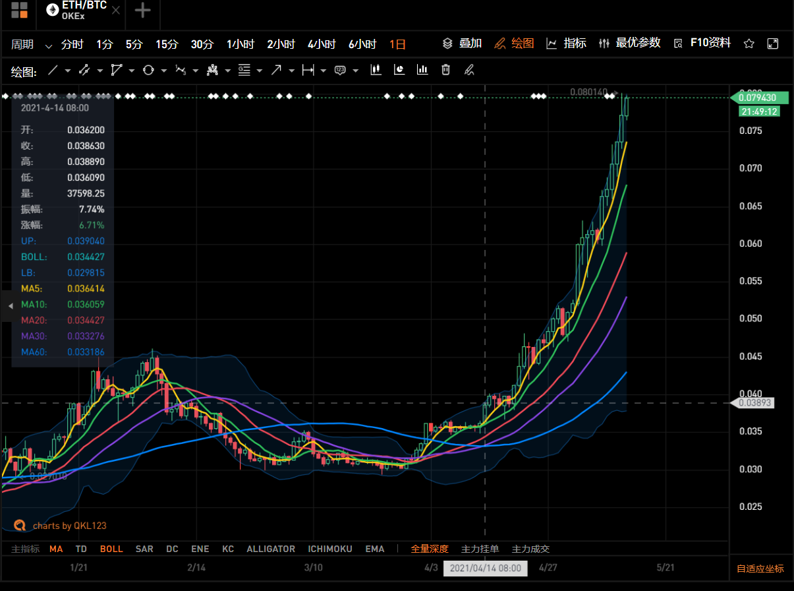The image size is (794, 591).
Task: Expand chart to fullscreen
Action: click(773, 44)
